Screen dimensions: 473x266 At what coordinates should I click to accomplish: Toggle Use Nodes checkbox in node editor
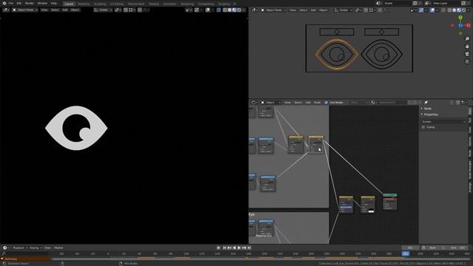click(x=326, y=103)
